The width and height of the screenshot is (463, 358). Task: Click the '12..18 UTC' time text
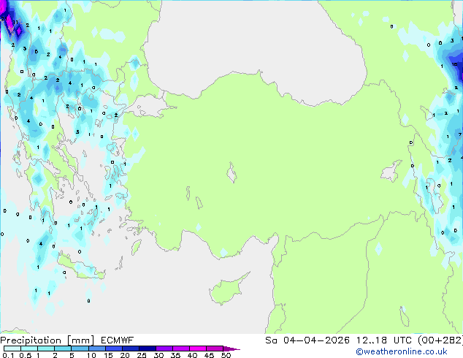tap(384, 340)
